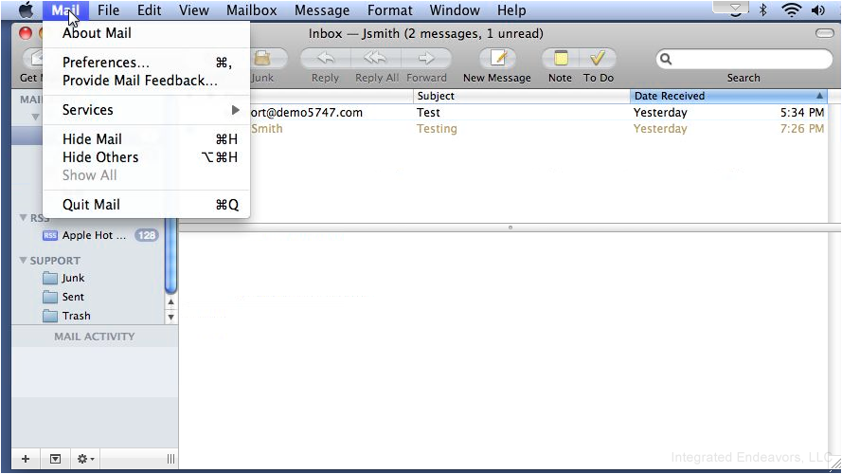Screen dimensions: 842x474
Task: Click the Subject column header
Action: (522, 96)
